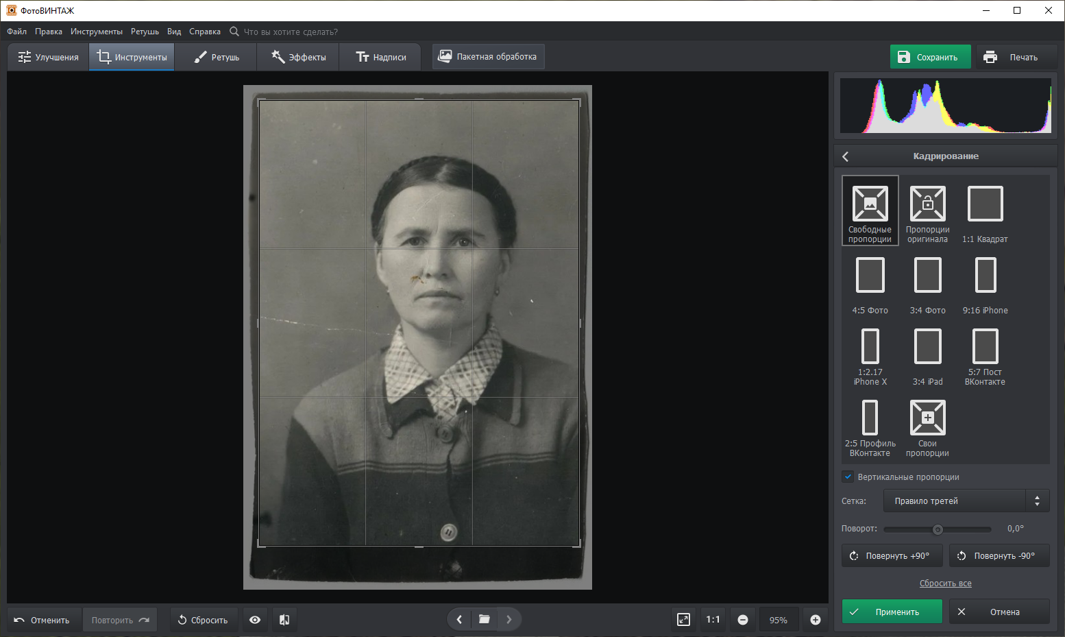Screen dimensions: 1065x637
Task: Open the folder browse icon
Action: pos(484,620)
